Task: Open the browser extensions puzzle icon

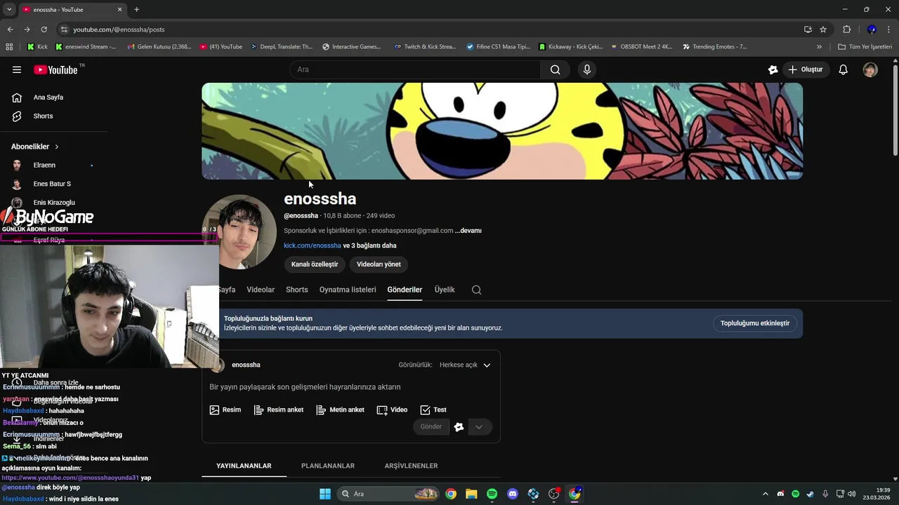Action: click(847, 29)
